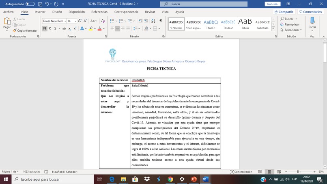The height and width of the screenshot is (184, 327).
Task: Click the Dictar microphone icon
Action: click(312, 21)
